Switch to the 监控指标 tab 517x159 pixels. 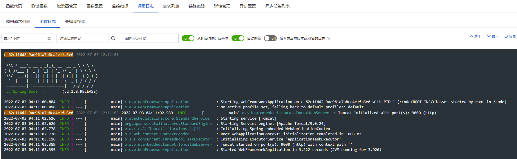pos(120,6)
